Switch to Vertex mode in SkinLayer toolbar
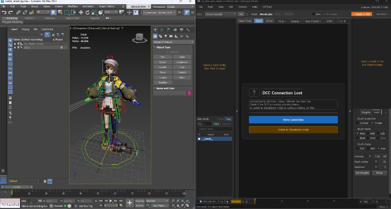 coord(269,21)
